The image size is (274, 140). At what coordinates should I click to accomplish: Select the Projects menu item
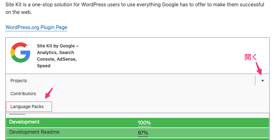click(19, 81)
